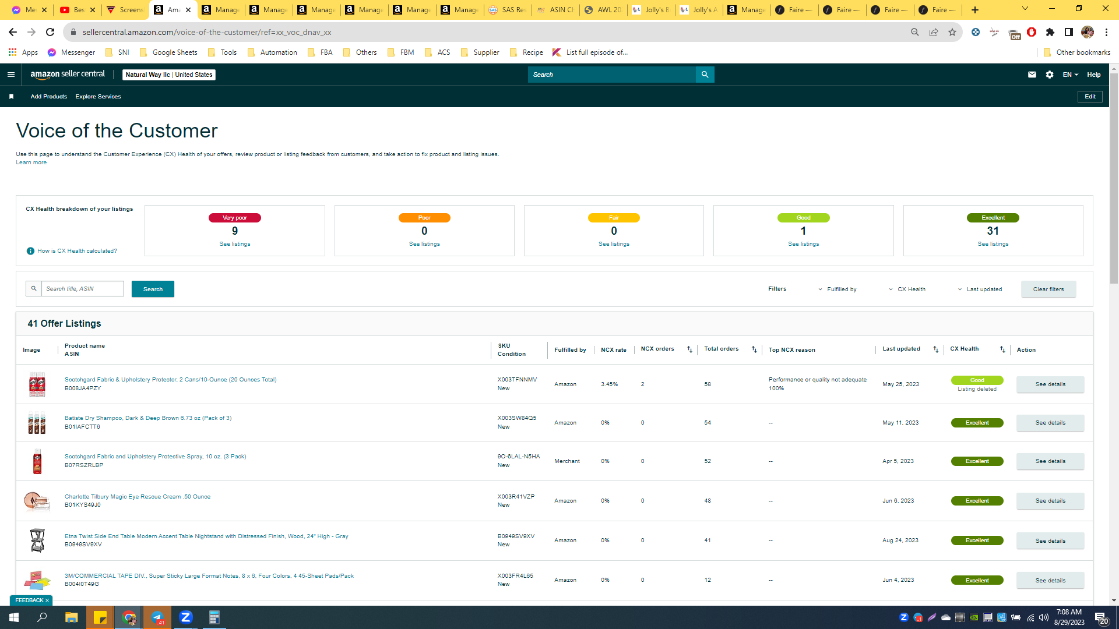Open 3M Super Sticky Notes product link
Image resolution: width=1119 pixels, height=629 pixels.
click(209, 576)
